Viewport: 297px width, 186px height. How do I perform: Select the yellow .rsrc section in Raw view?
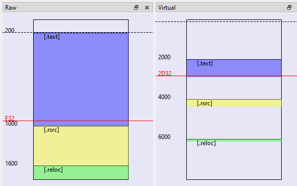pyautogui.click(x=81, y=146)
